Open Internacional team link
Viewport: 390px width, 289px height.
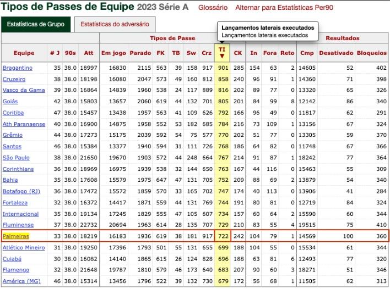pos(20,214)
